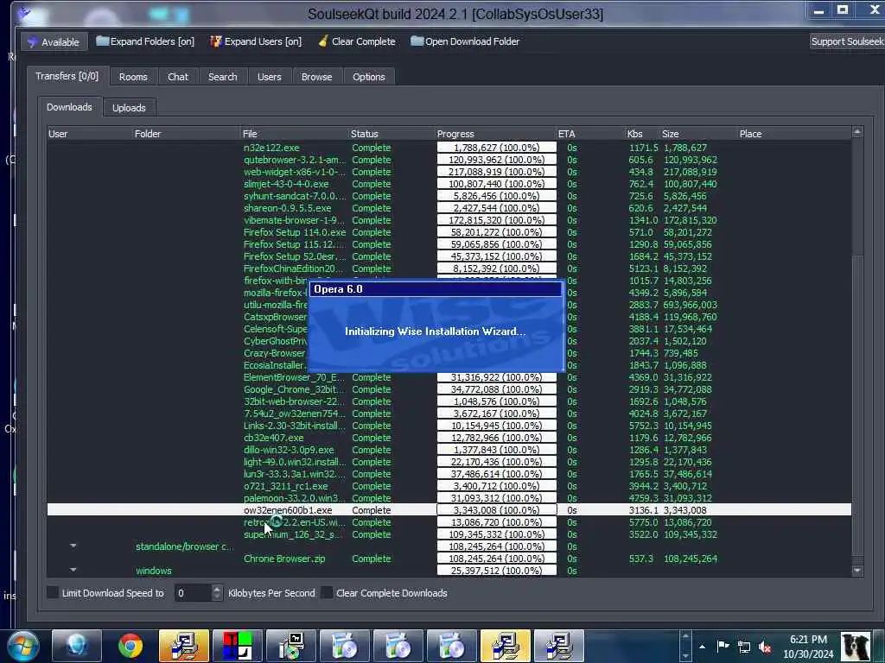The image size is (885, 663).
Task: Show hidden system tray icons
Action: (702, 646)
